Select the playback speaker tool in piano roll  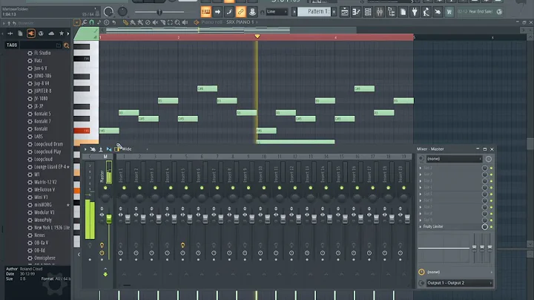[185, 22]
